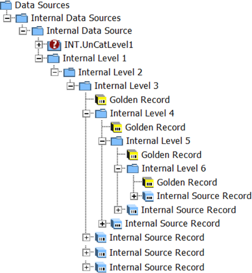Select the Internal Data Source label
Viewport: 252px width, 273px height.
point(89,31)
